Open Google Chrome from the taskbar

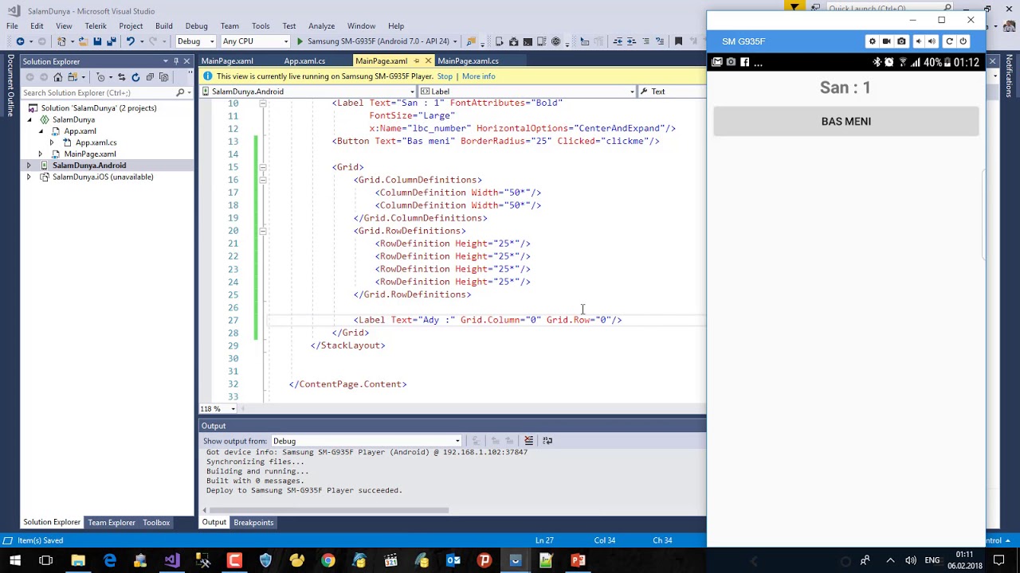pos(328,560)
